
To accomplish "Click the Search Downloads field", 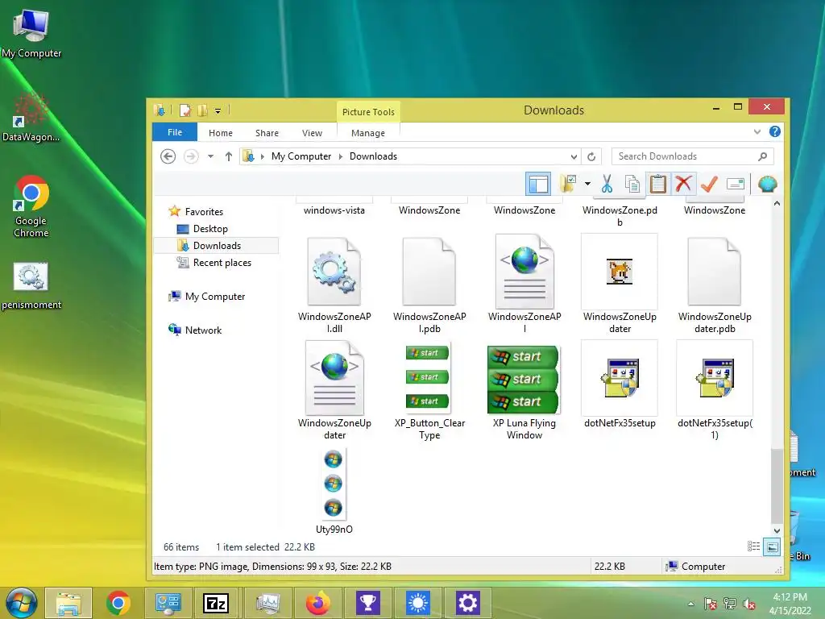I will click(692, 156).
